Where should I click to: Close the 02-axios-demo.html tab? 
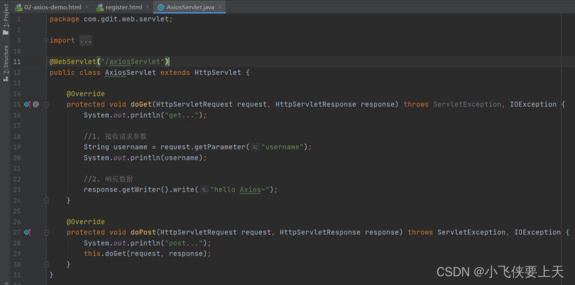85,7
